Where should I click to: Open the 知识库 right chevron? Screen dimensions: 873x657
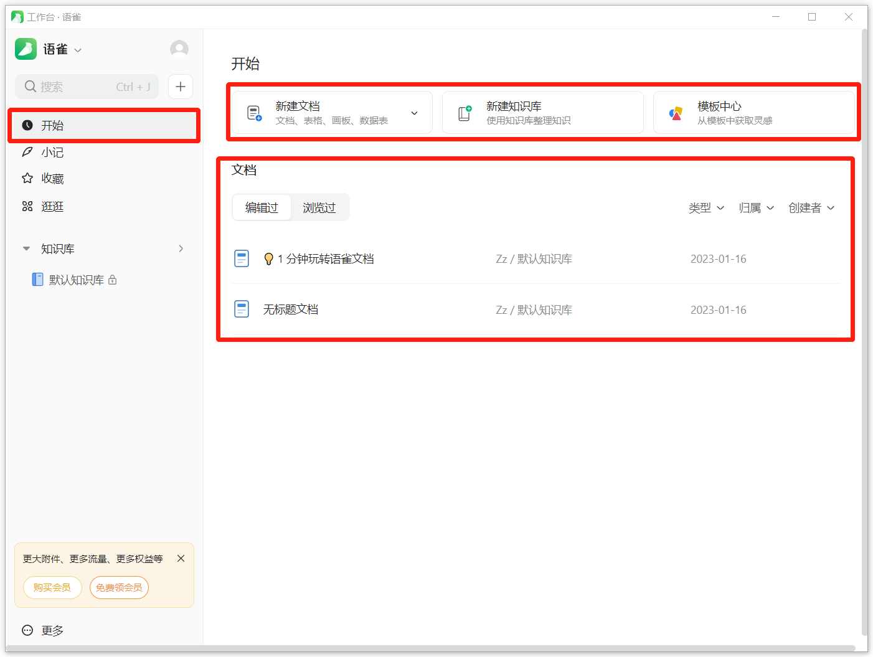(x=181, y=248)
